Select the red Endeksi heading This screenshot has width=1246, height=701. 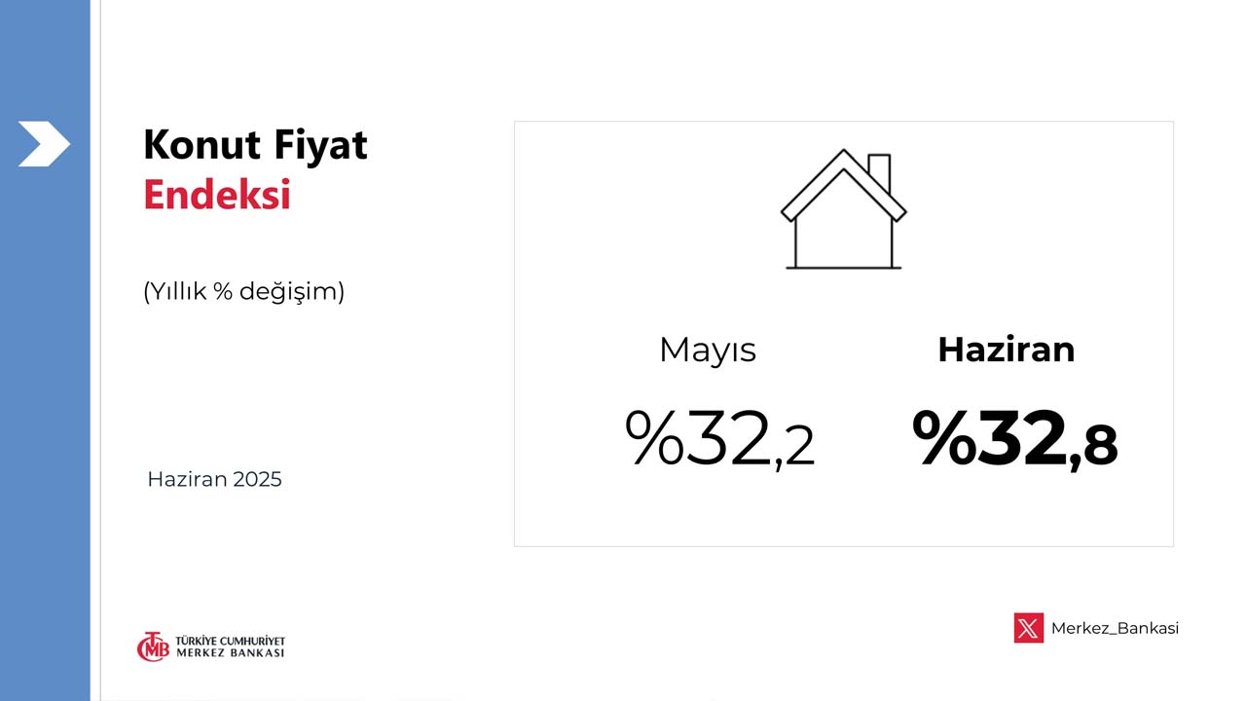[x=217, y=195]
